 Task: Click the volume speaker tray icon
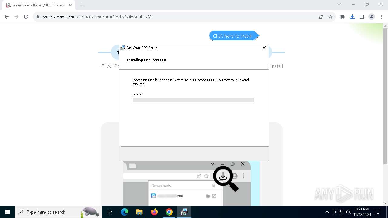tap(349, 212)
